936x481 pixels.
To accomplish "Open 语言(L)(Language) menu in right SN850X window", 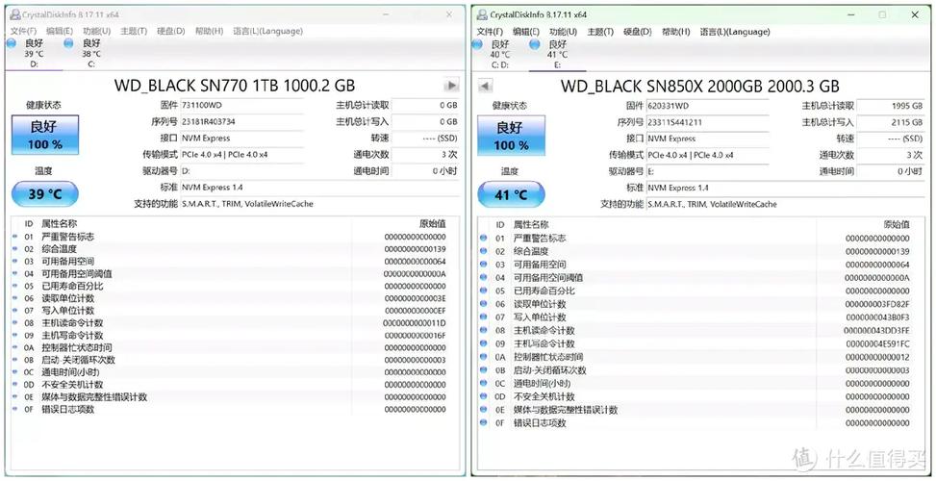I will pyautogui.click(x=735, y=32).
